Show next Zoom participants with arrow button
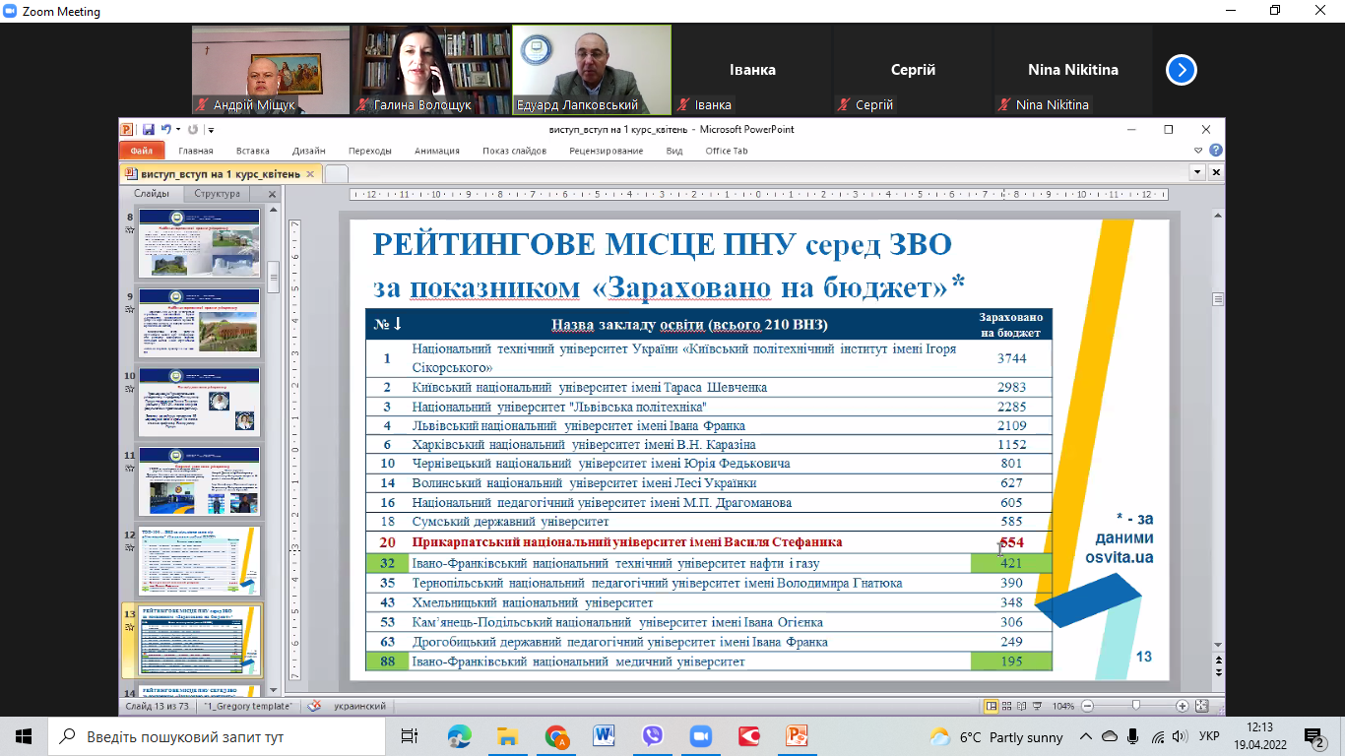 [x=1181, y=70]
